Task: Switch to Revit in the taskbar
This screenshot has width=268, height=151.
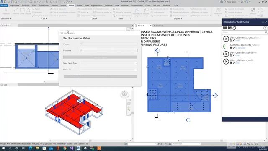Action: [78, 148]
